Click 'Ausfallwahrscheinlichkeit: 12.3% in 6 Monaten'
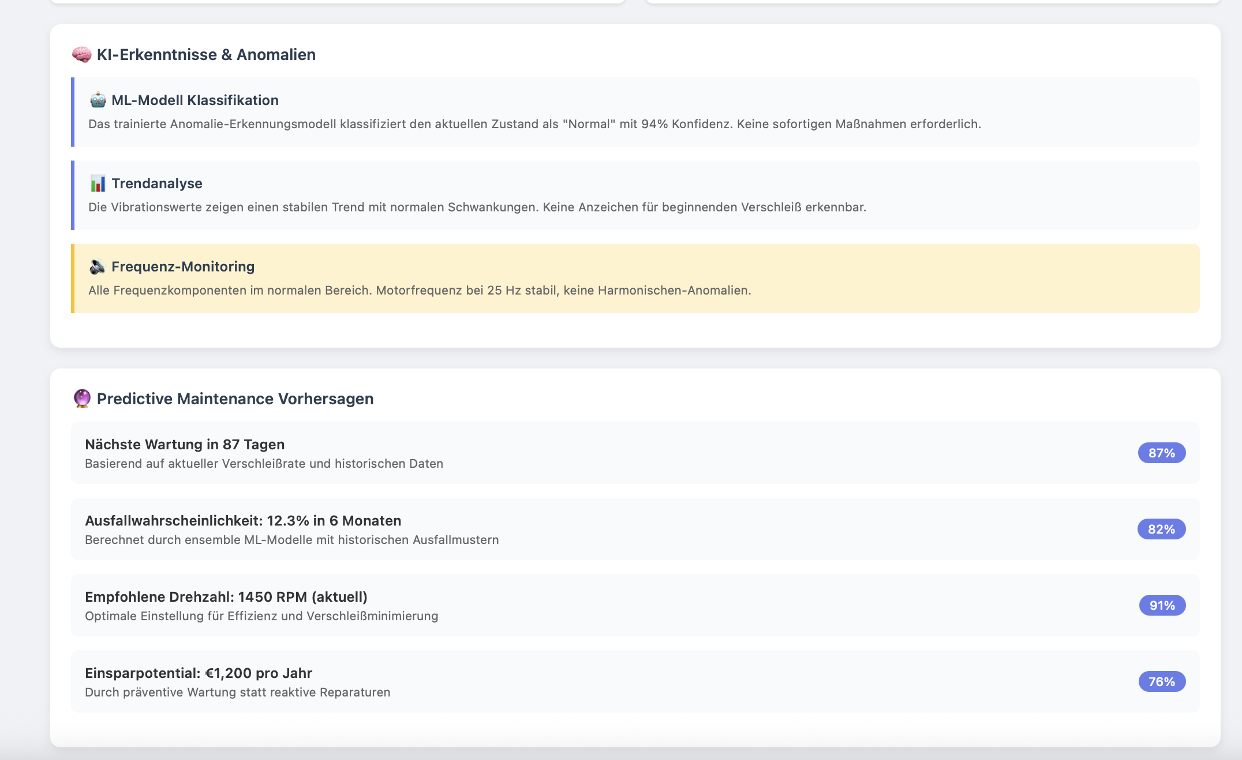 (x=243, y=520)
